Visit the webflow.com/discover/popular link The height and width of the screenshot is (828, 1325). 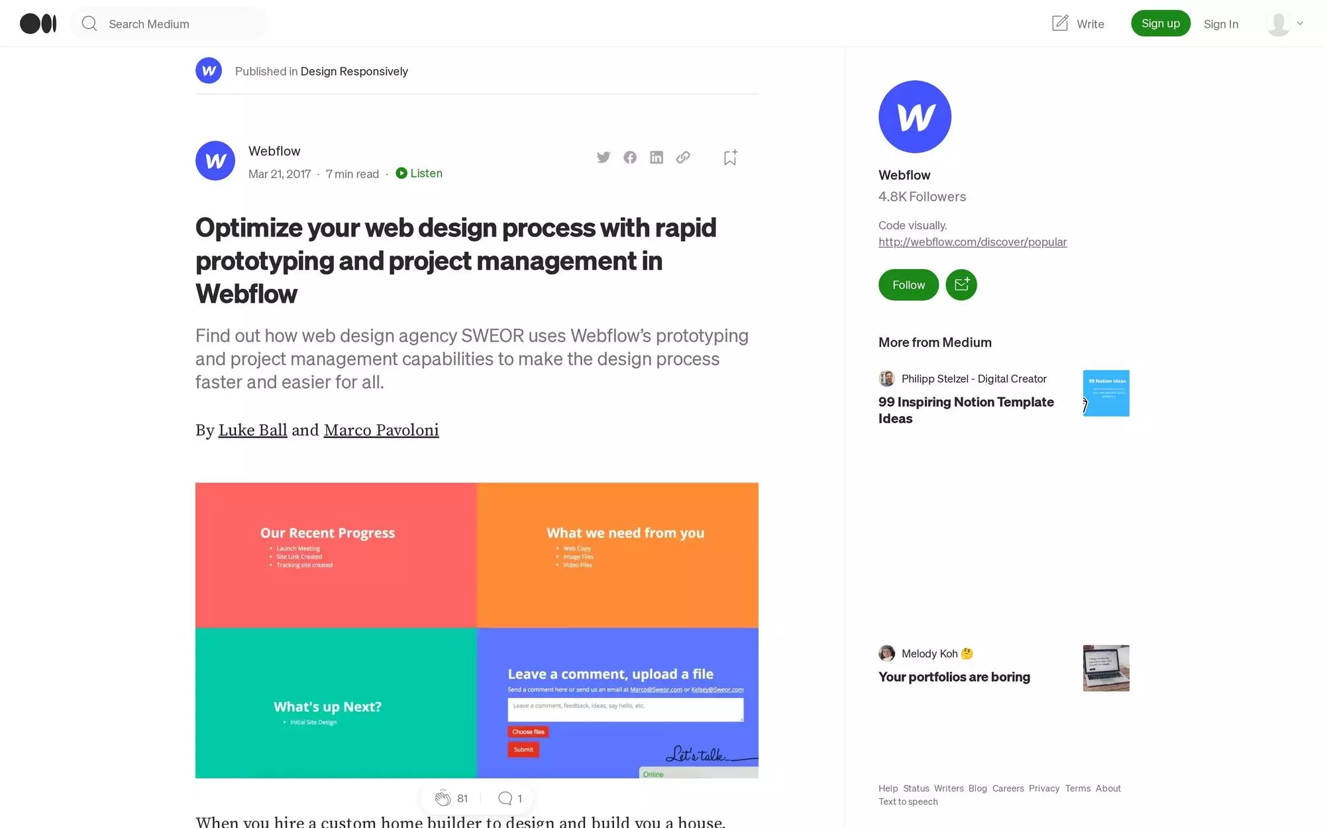973,242
